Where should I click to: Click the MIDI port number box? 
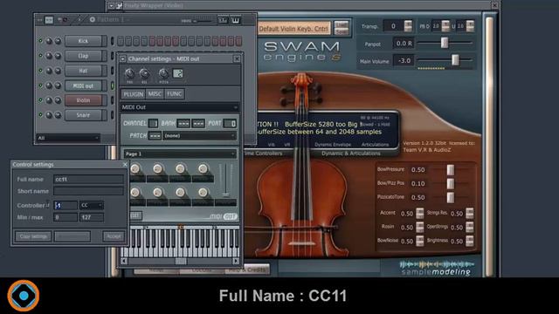[230, 124]
